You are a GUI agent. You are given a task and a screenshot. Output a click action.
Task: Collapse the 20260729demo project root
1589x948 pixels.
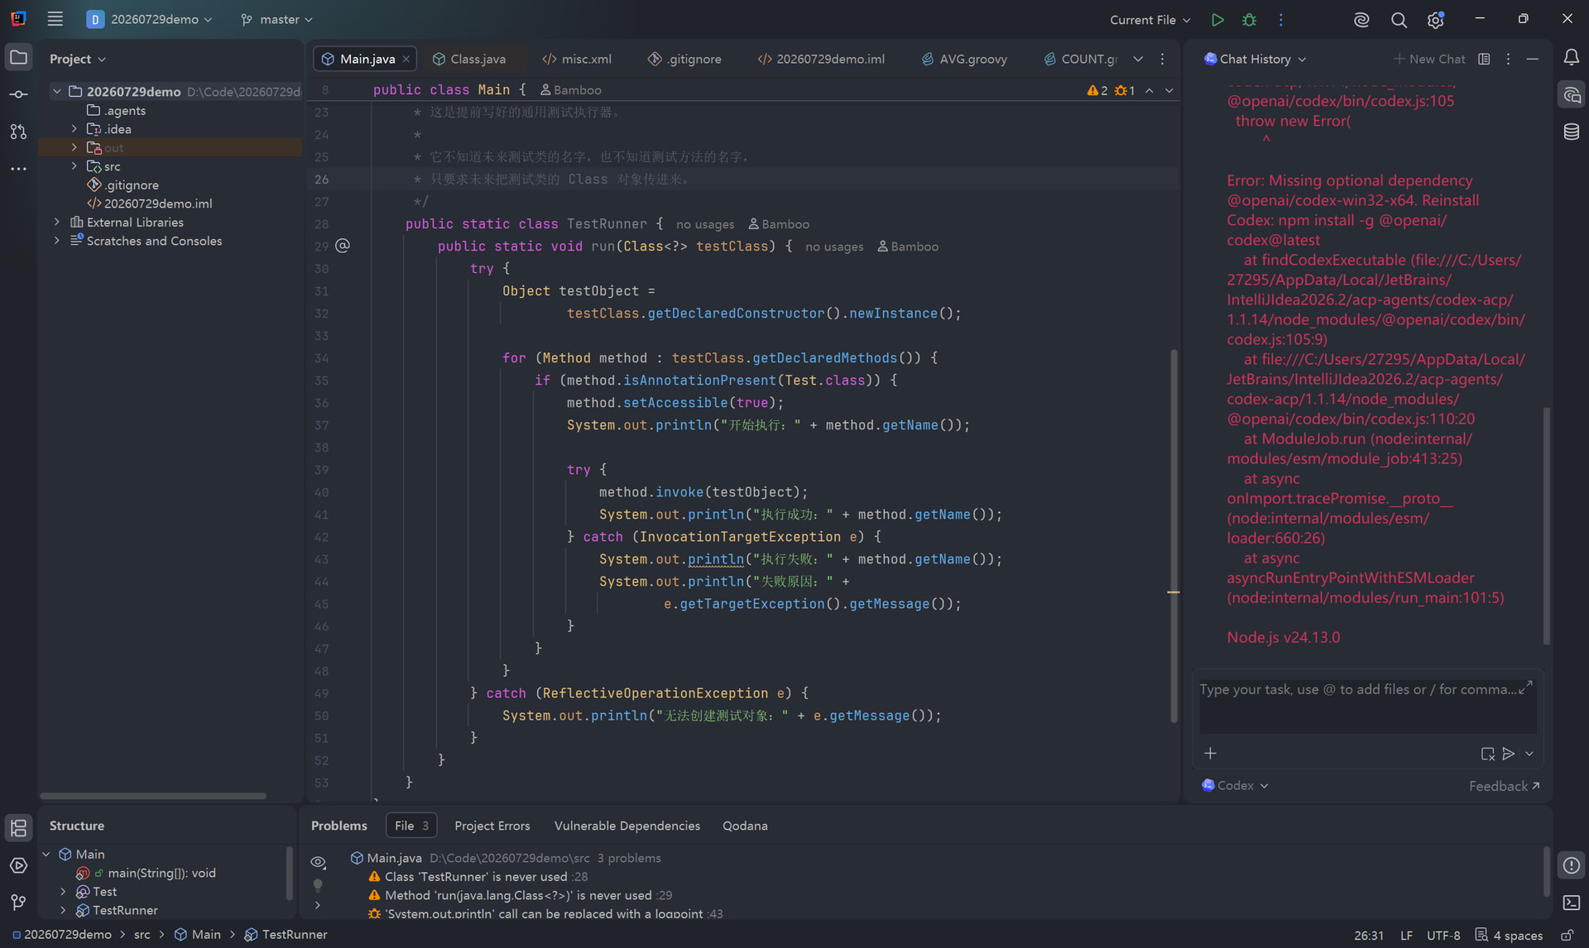coord(56,91)
